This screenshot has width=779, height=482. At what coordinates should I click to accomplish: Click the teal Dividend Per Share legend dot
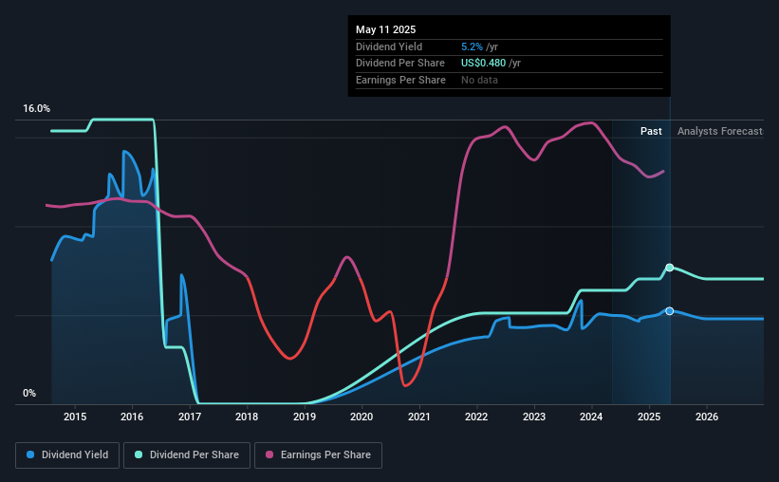[x=139, y=454]
